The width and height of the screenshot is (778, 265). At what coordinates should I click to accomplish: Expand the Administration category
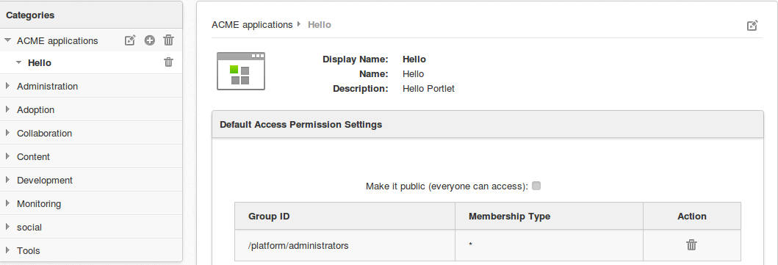point(7,86)
